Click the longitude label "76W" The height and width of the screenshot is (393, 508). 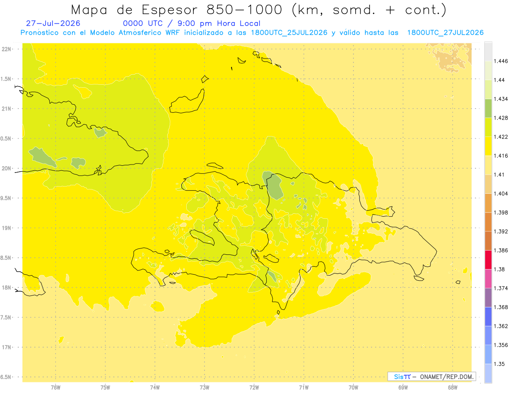pos(55,387)
